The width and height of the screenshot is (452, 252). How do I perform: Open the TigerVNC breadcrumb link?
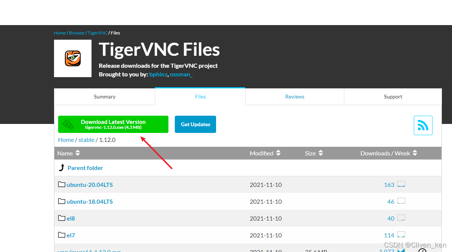[98, 33]
